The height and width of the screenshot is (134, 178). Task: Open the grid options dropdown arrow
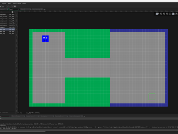tap(158, 14)
